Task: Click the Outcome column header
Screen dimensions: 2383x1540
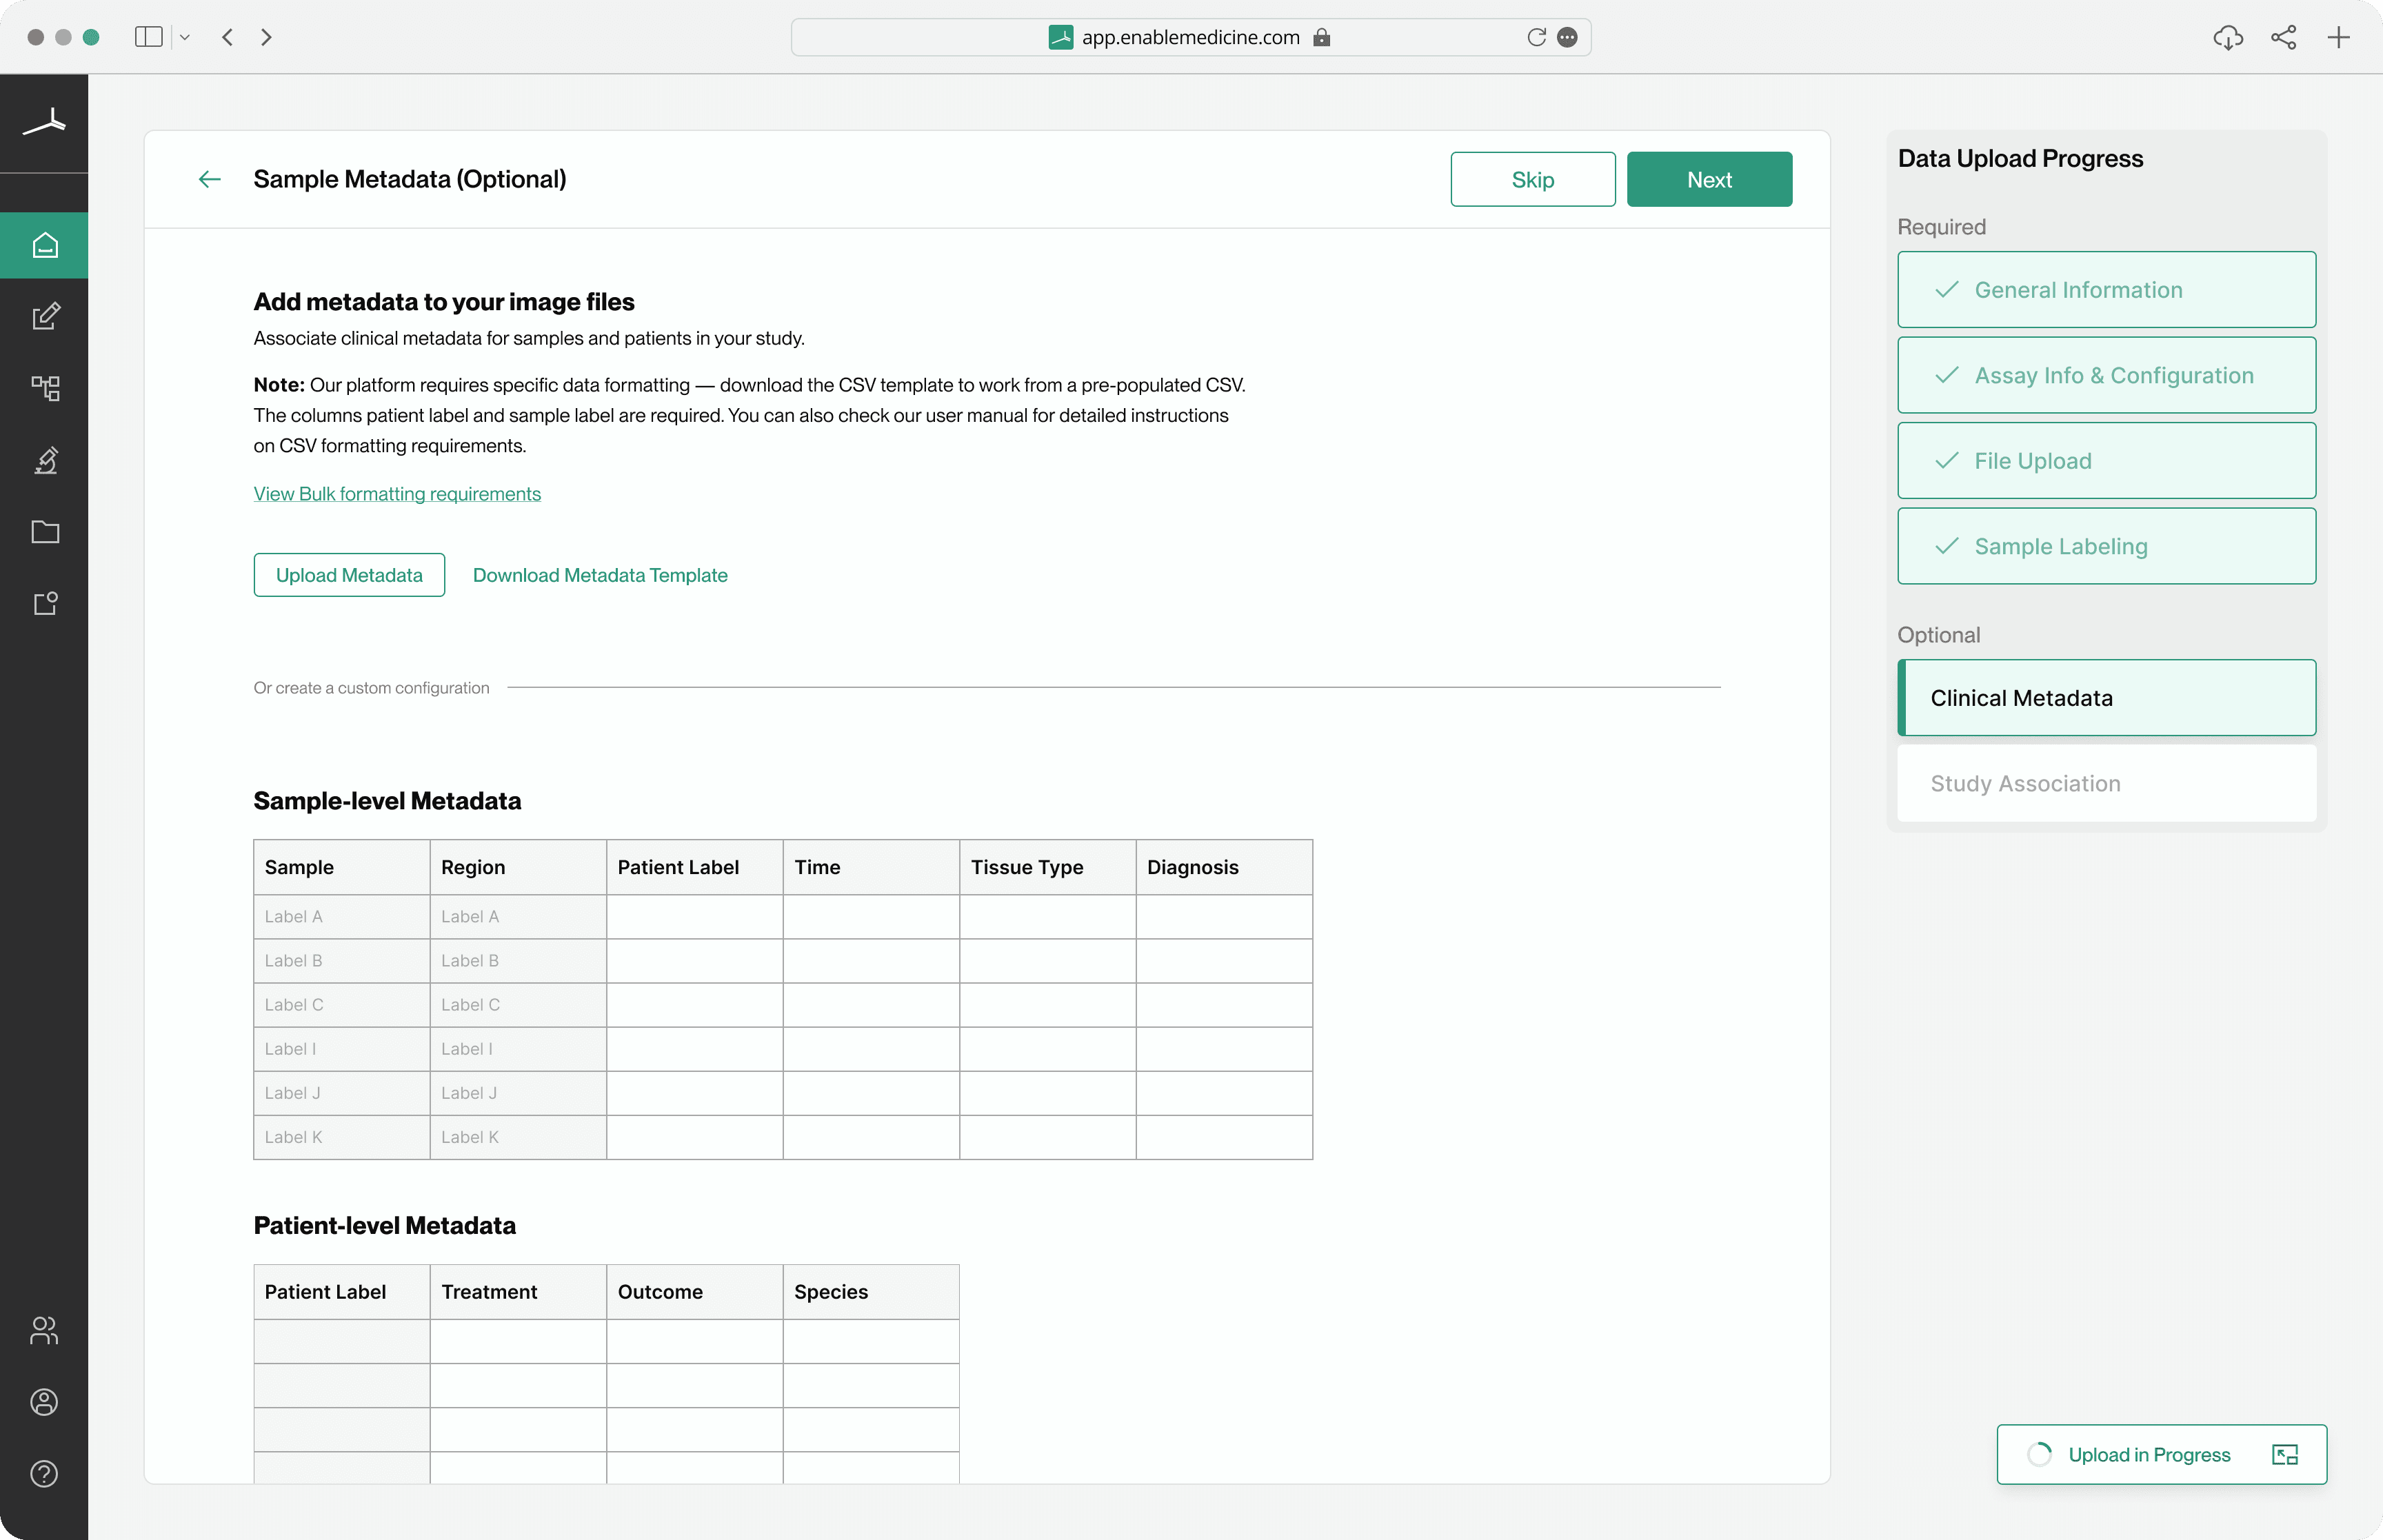Action: 694,1291
